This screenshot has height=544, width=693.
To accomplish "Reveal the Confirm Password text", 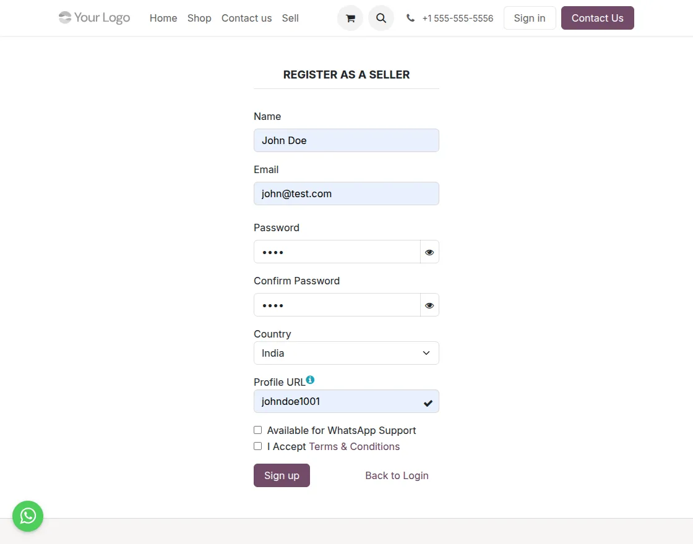I will point(429,305).
